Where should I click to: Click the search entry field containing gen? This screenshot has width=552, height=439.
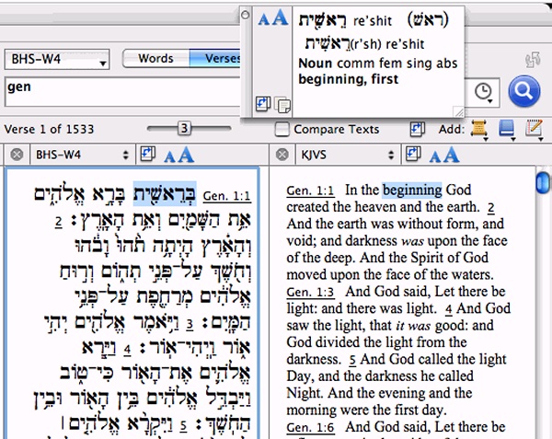[123, 92]
